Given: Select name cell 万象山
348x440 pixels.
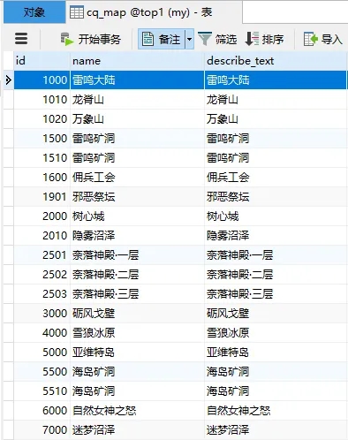Looking at the screenshot, I should coord(137,119).
